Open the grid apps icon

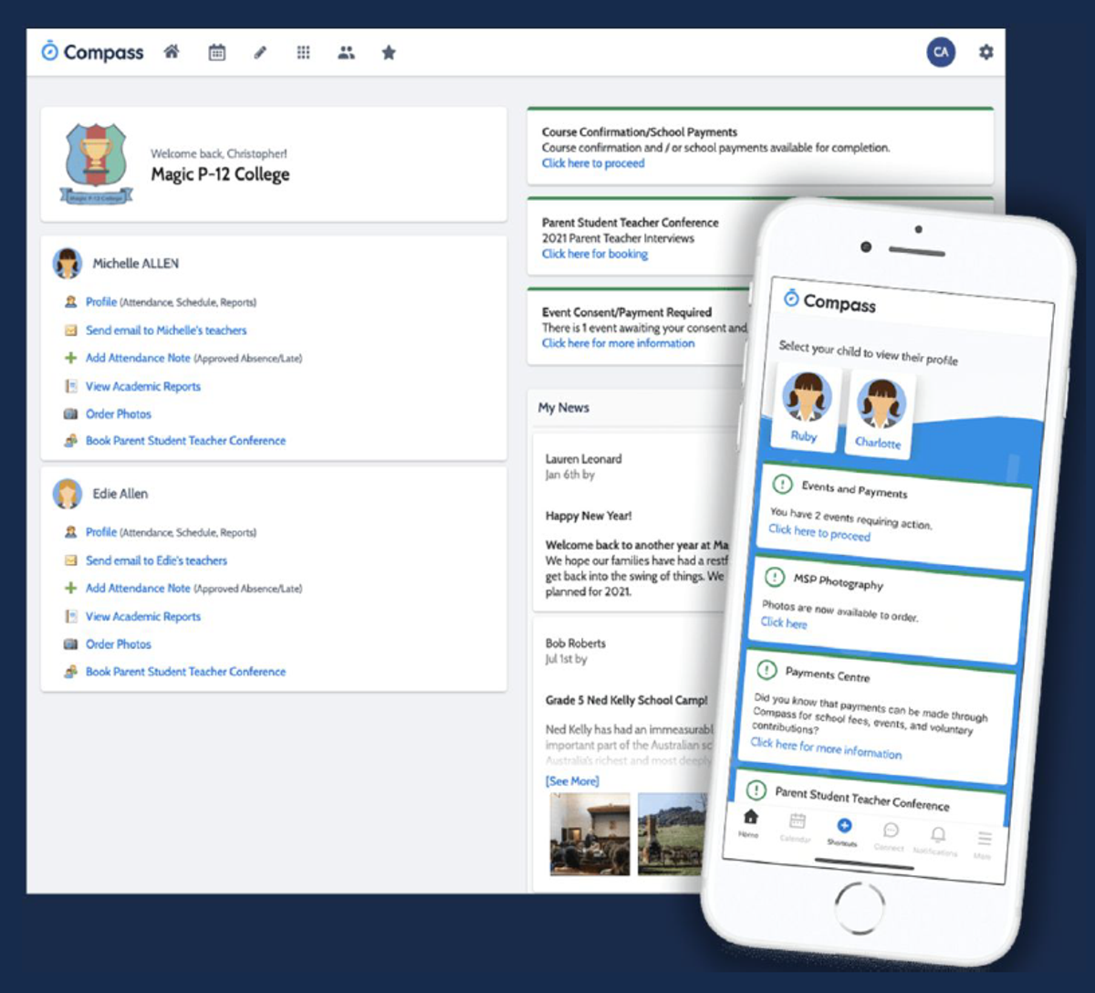303,53
